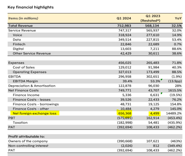The image size is (185, 156).
Task: Select 'Owners of the company' label
Action: click(28, 141)
